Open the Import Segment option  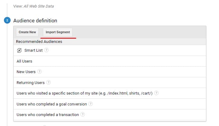point(58,32)
